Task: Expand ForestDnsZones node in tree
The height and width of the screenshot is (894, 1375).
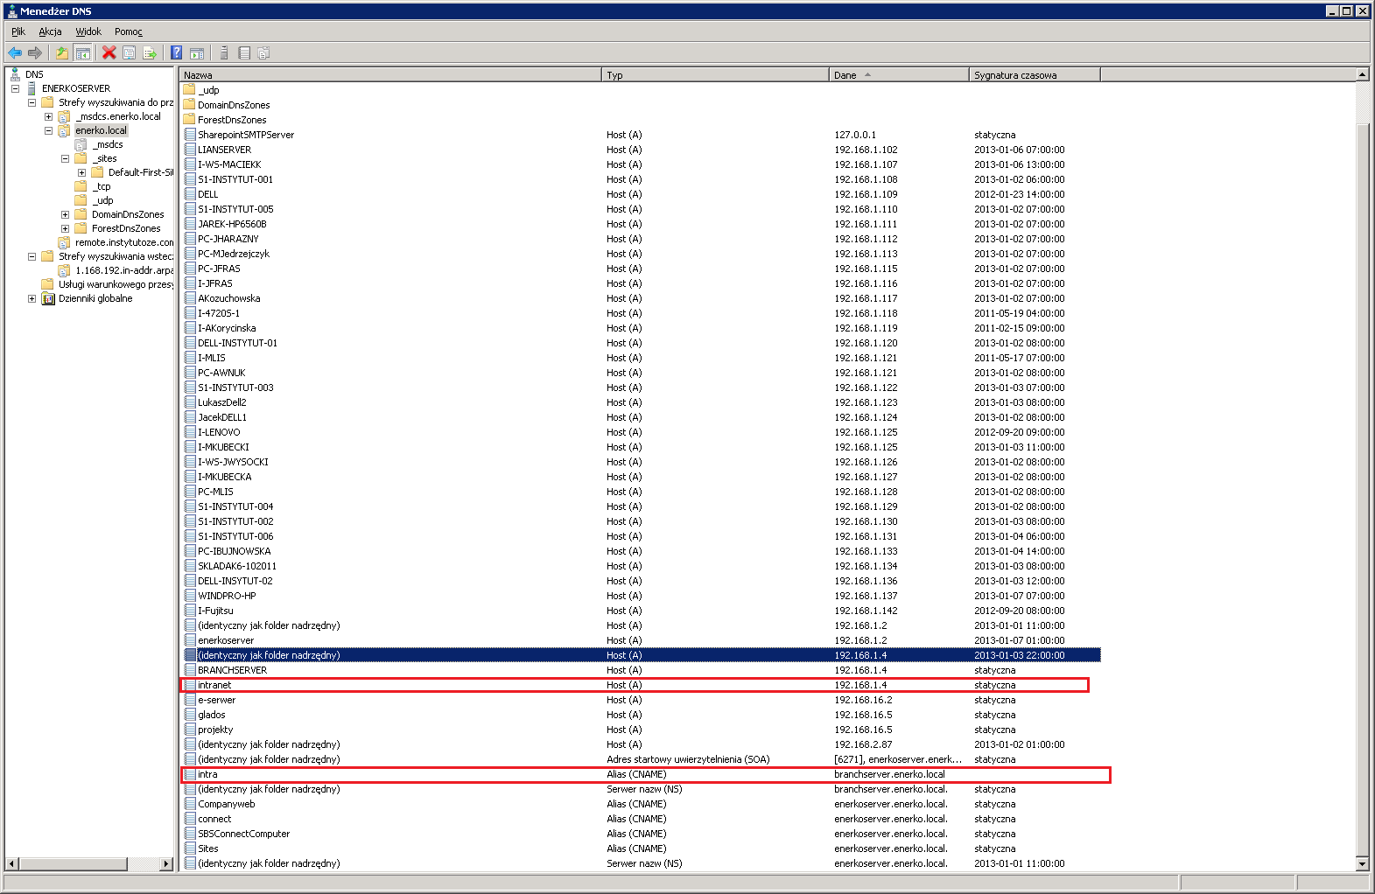Action: (65, 228)
